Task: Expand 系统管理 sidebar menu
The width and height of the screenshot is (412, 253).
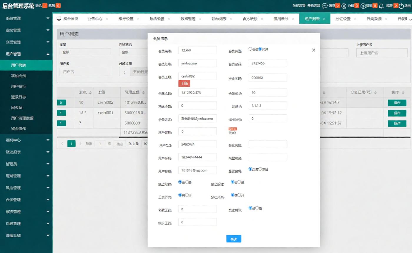Action: tap(26, 18)
